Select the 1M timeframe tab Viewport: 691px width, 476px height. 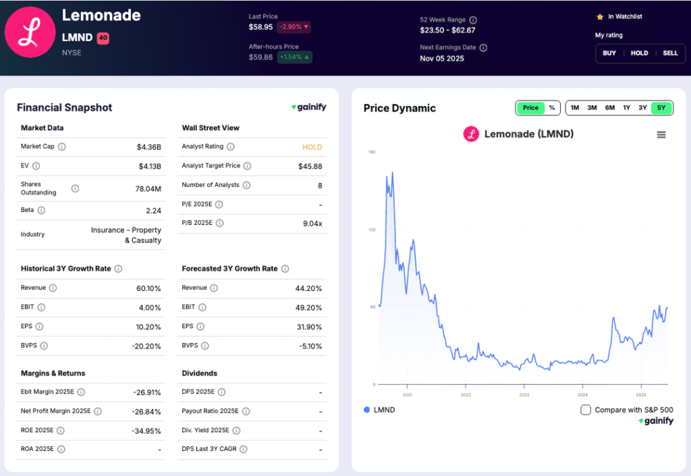pos(574,107)
